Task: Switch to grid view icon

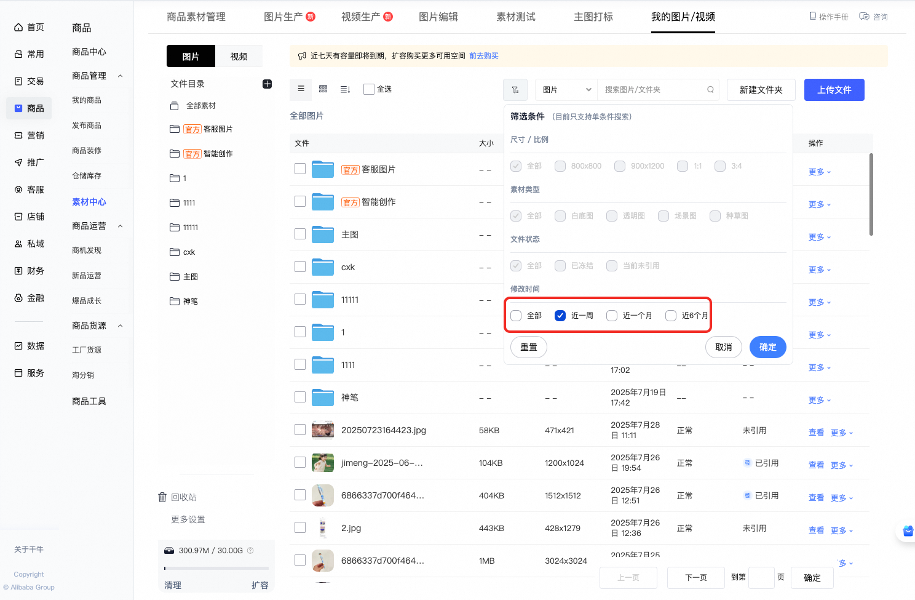Action: point(323,89)
